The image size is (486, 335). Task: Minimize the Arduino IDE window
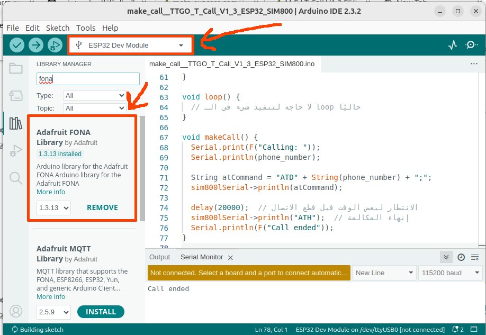point(439,11)
